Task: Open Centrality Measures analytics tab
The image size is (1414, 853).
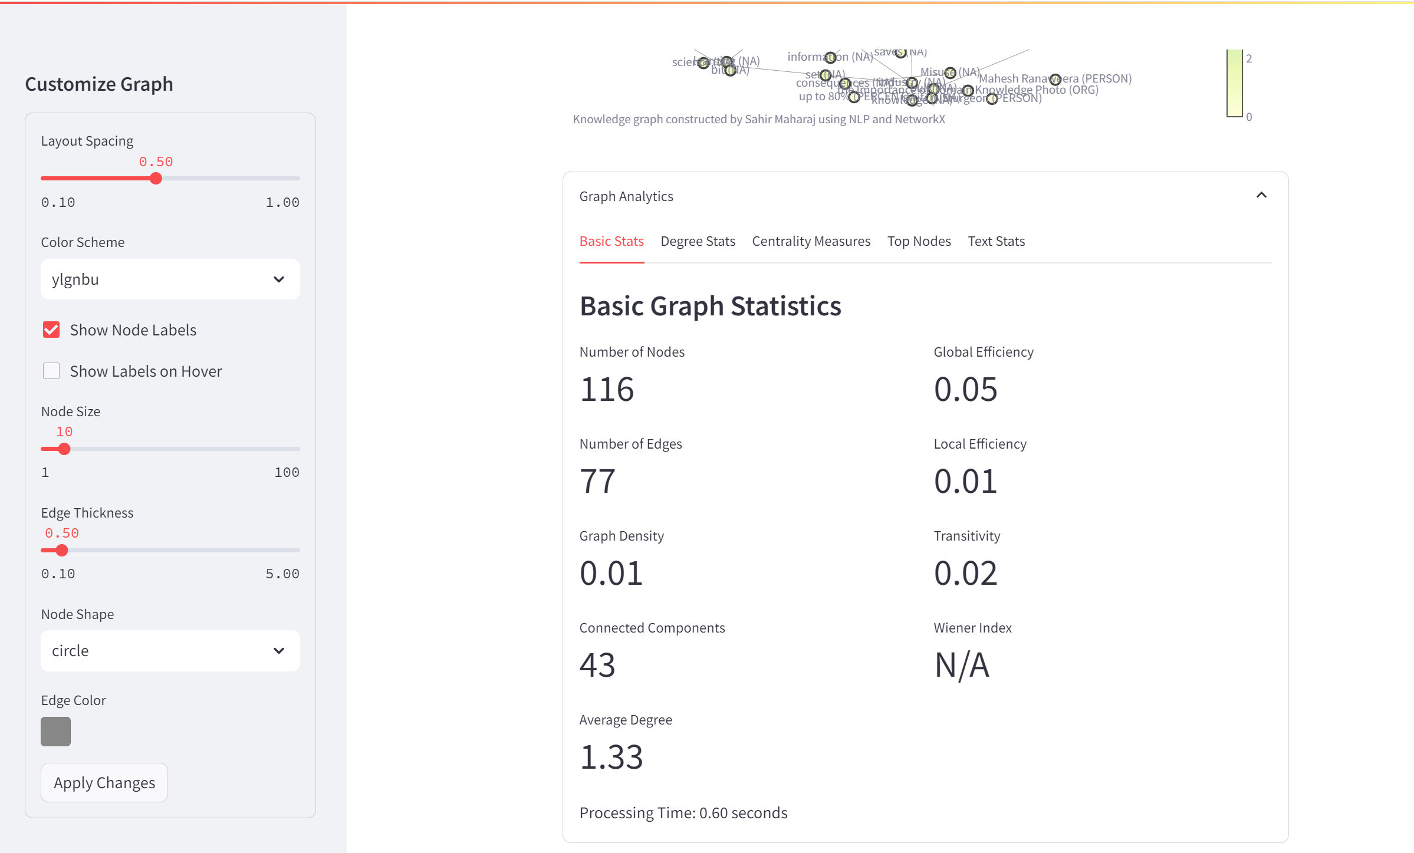Action: [x=811, y=241]
